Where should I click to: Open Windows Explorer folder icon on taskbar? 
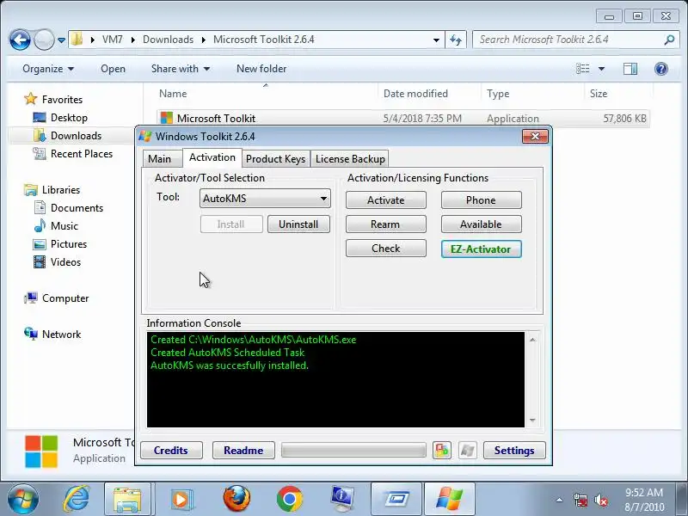(127, 499)
